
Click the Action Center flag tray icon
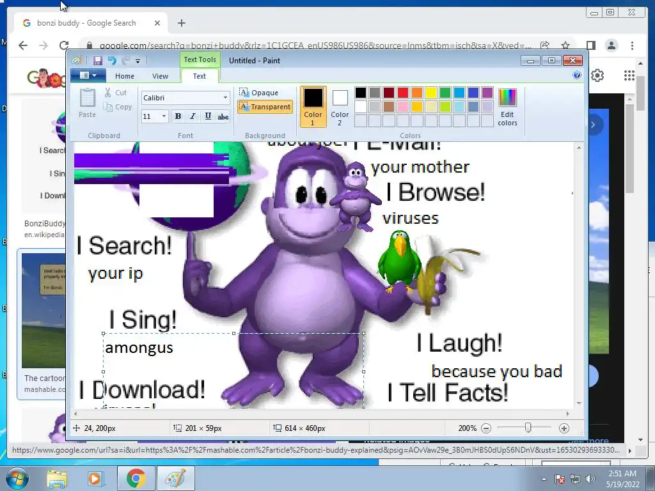point(560,479)
